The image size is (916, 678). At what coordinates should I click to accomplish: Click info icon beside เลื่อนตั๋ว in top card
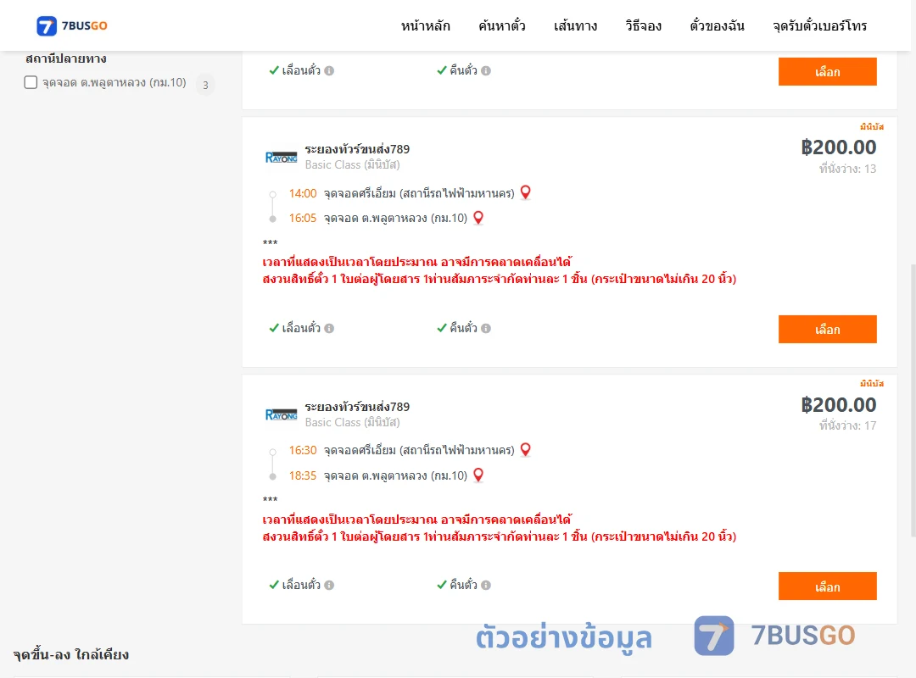click(x=329, y=70)
